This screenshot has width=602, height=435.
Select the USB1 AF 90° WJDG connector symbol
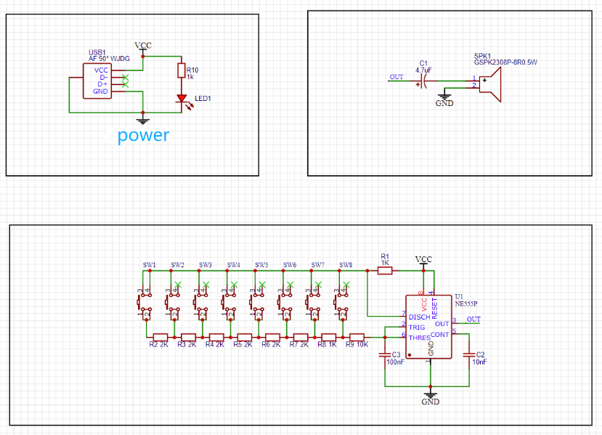(x=99, y=80)
